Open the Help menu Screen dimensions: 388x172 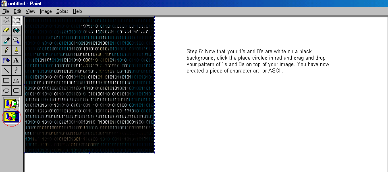(x=77, y=11)
